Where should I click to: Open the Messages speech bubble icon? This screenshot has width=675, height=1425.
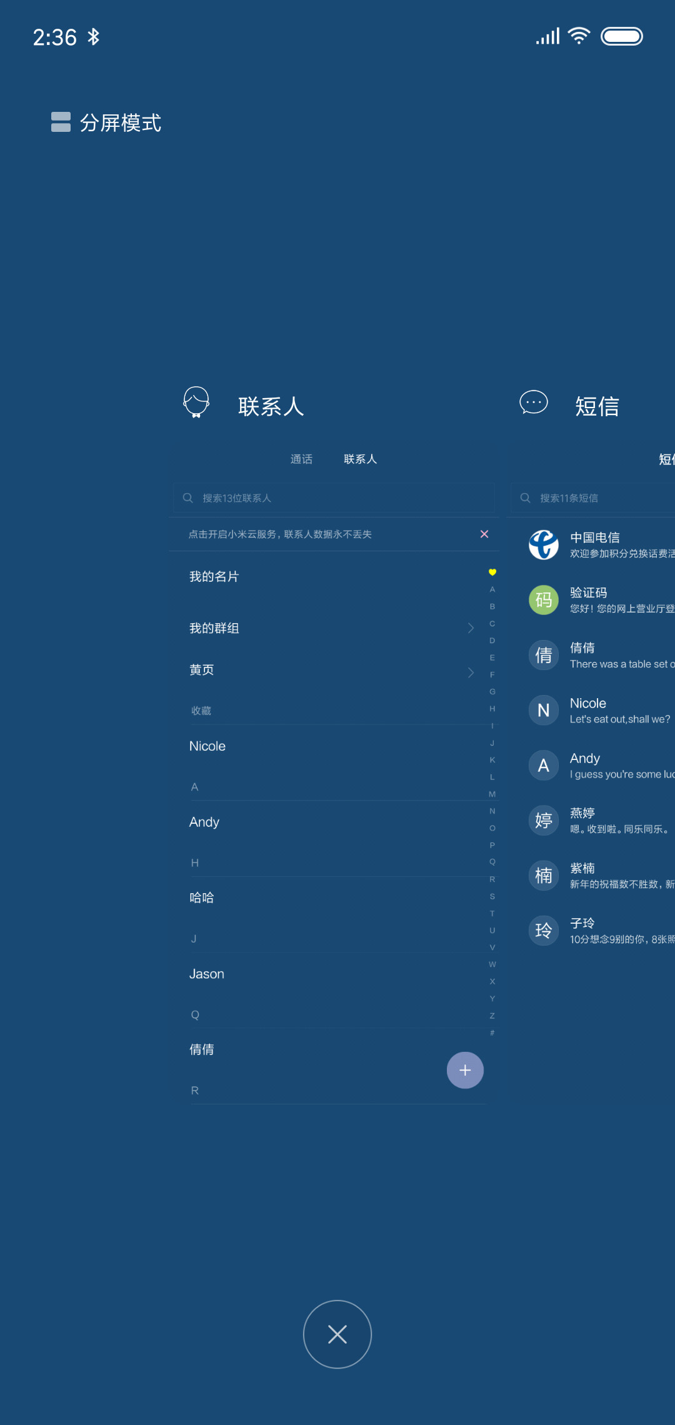534,403
